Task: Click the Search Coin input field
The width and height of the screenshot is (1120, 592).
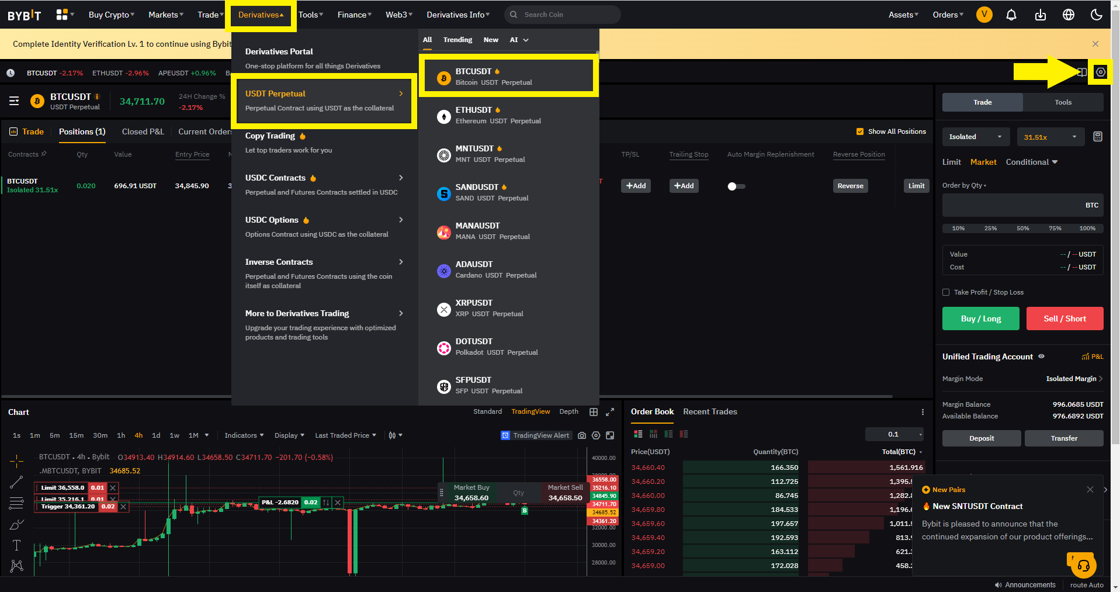Action: 562,15
